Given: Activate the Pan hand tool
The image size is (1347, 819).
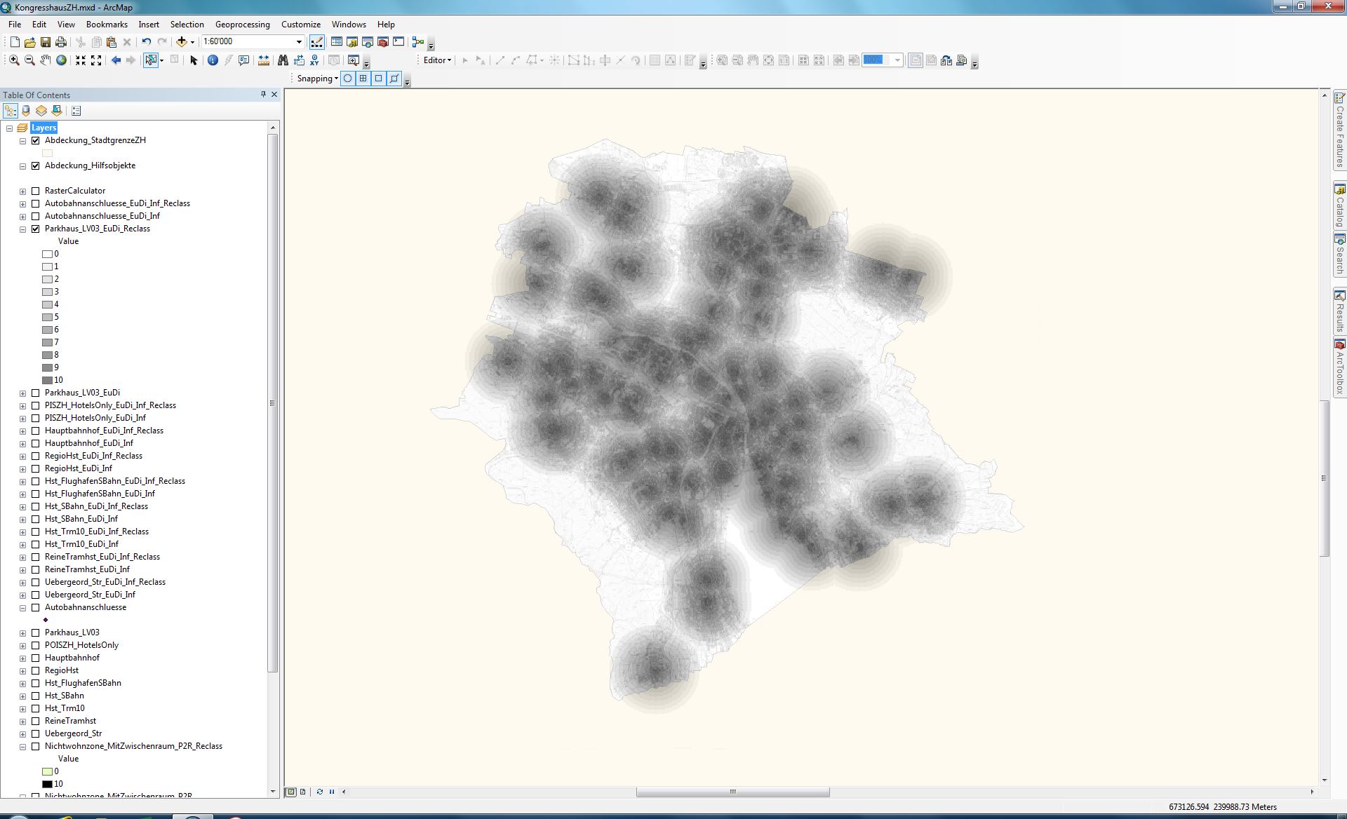Looking at the screenshot, I should pos(46,60).
